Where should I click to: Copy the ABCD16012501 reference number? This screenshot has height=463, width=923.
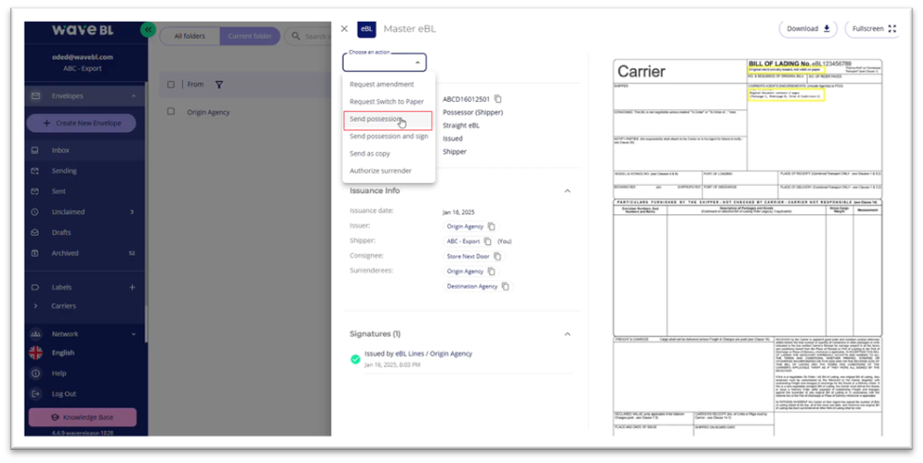tap(498, 99)
